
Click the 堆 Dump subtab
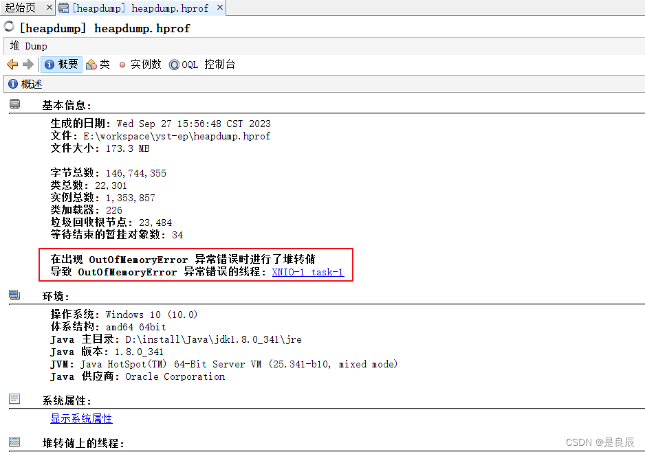pos(28,46)
